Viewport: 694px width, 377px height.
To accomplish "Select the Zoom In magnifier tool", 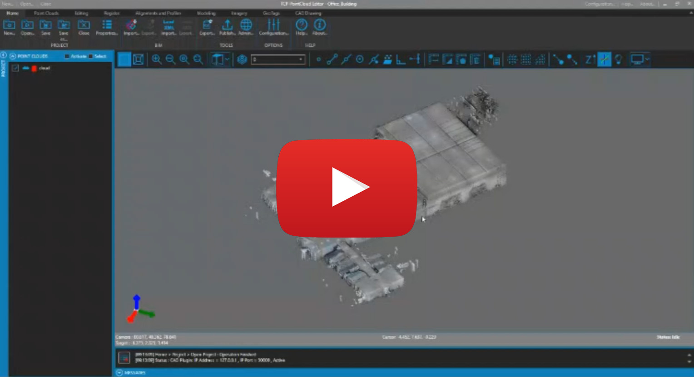I will pyautogui.click(x=157, y=60).
